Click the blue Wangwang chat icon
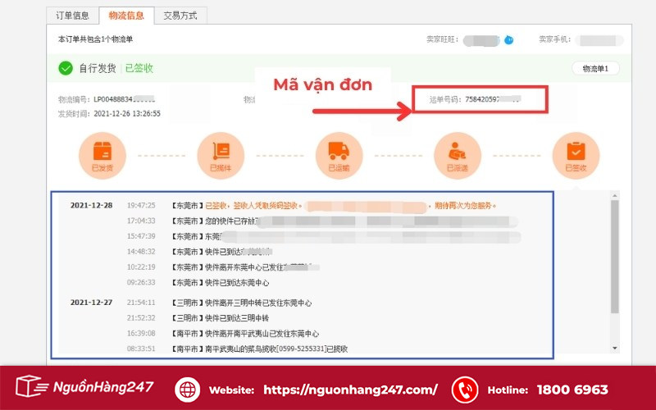The width and height of the screenshot is (656, 410). pyautogui.click(x=508, y=40)
